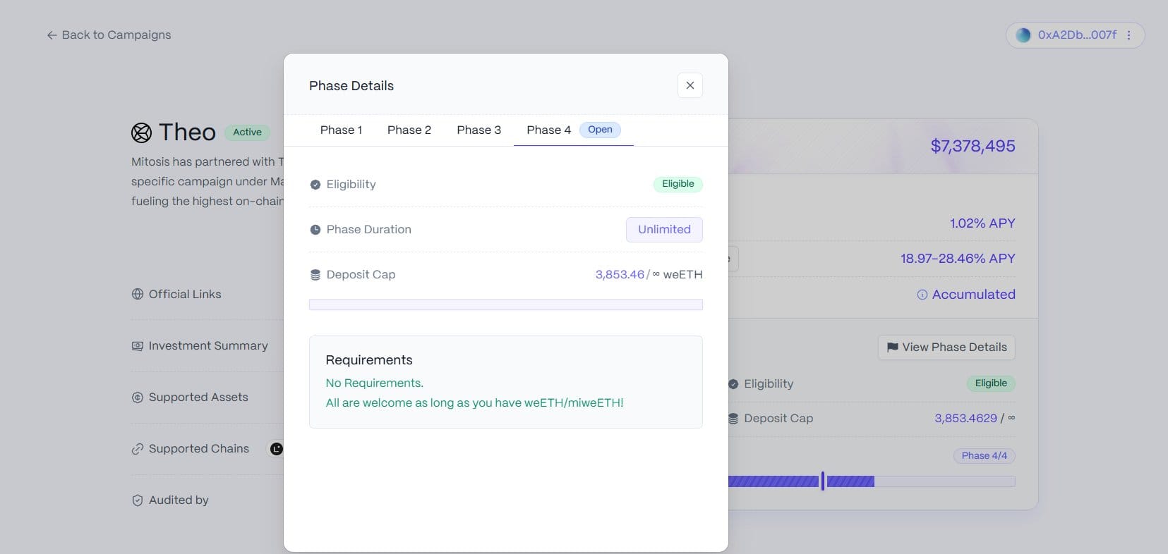This screenshot has height=554, width=1168.
Task: Click the 18.97-28.46% APY value
Action: pyautogui.click(x=958, y=259)
